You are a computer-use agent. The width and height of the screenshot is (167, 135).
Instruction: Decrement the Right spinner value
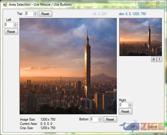[130, 106]
